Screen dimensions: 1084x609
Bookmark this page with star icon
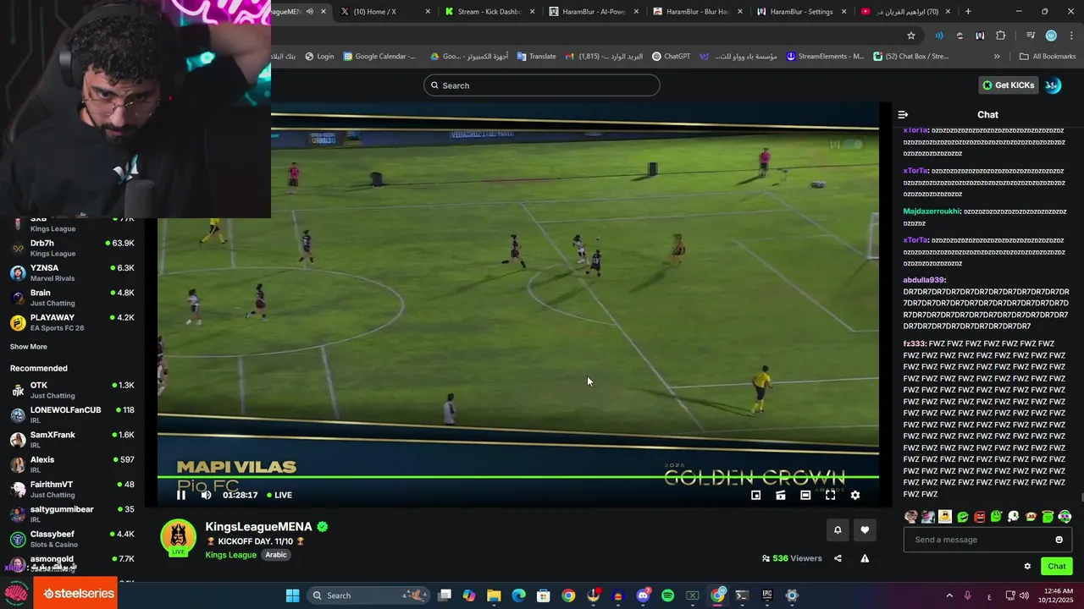(x=911, y=36)
